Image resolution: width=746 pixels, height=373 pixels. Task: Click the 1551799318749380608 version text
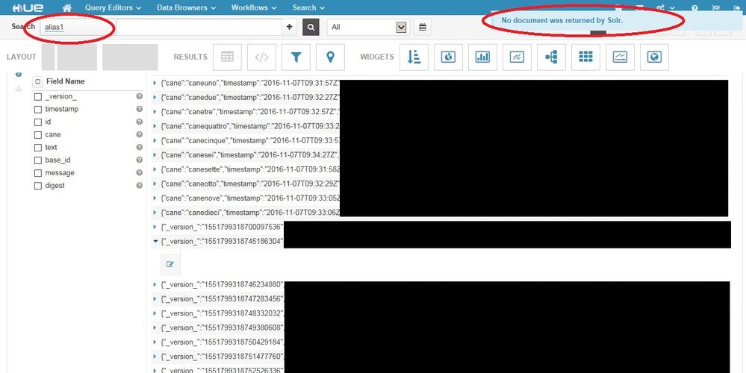click(223, 327)
